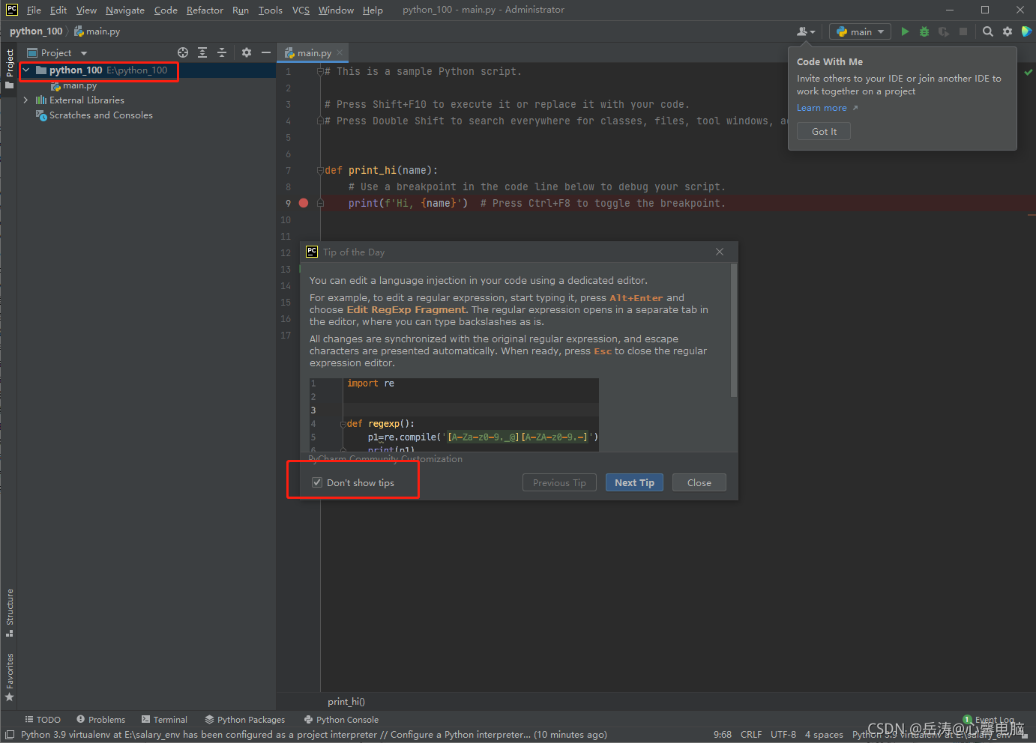Screen dimensions: 1036x743
Task: Click 4 spaces indent selector
Action: (x=824, y=734)
